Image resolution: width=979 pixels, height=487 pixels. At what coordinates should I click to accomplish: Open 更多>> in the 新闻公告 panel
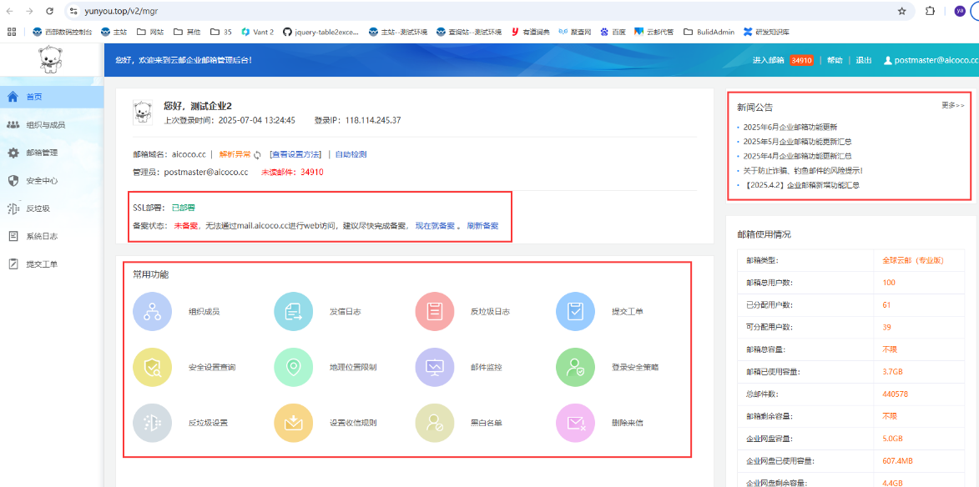(x=952, y=106)
